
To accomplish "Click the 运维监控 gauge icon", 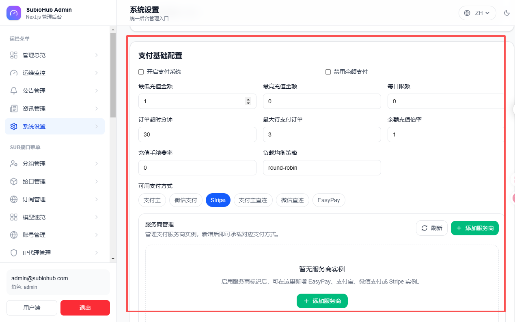I will pyautogui.click(x=14, y=73).
